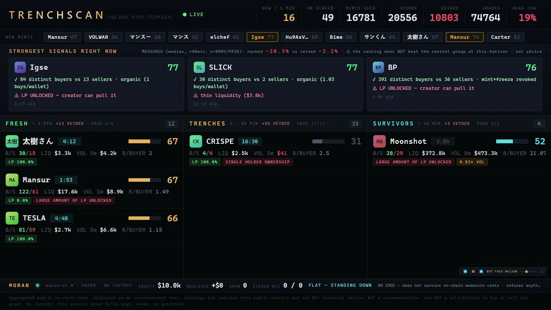Click the SL avatar on SLICK card

(199, 67)
